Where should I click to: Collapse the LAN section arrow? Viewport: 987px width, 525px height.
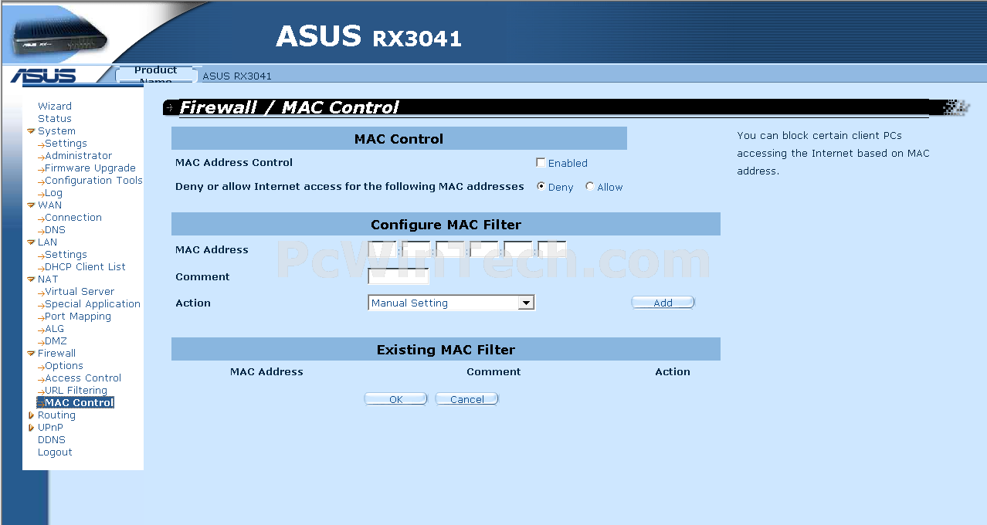click(31, 242)
